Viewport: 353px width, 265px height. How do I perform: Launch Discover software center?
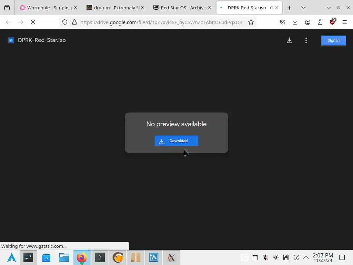click(46, 257)
